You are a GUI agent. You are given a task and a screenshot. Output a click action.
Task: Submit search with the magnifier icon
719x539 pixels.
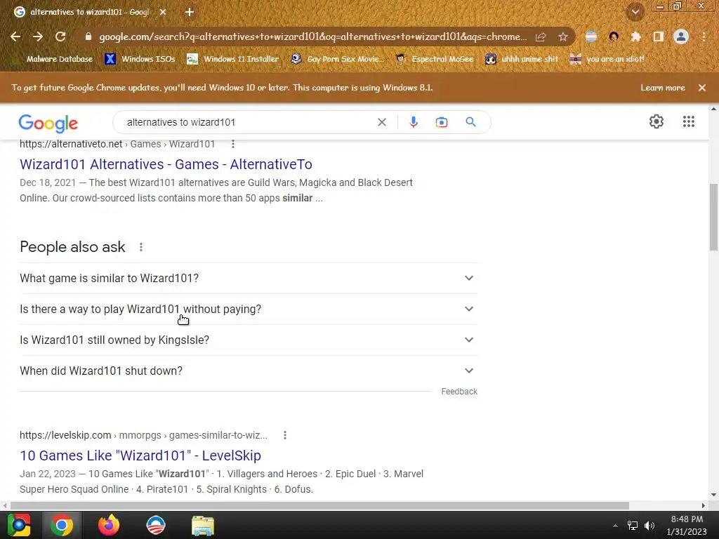point(470,122)
